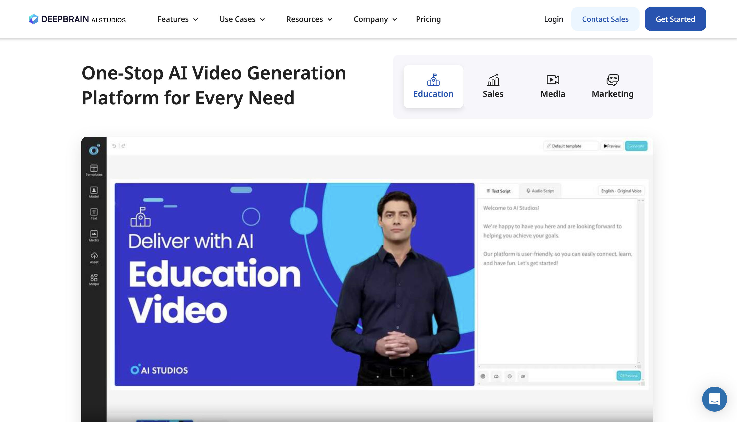This screenshot has width=737, height=422.
Task: Click the Contact Sales button
Action: (605, 19)
